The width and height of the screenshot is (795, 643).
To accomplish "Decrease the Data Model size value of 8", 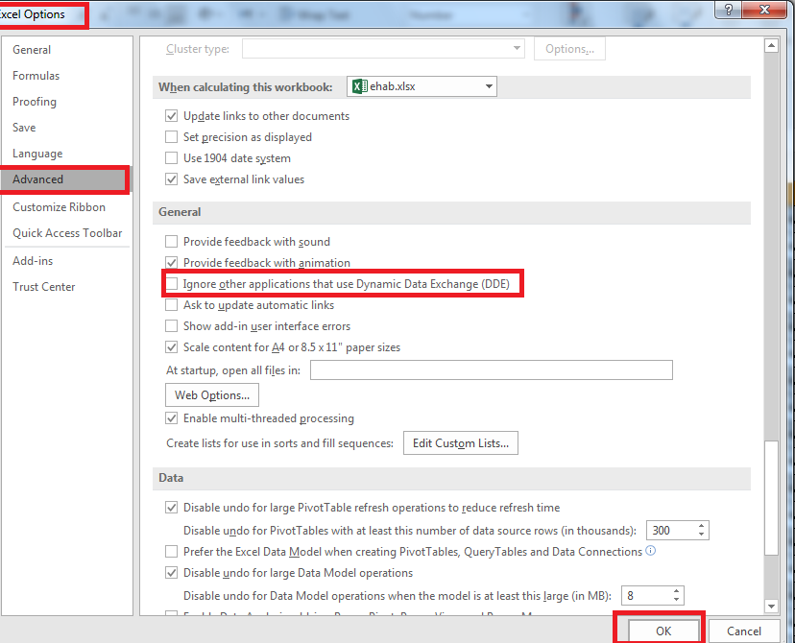I will 676,600.
